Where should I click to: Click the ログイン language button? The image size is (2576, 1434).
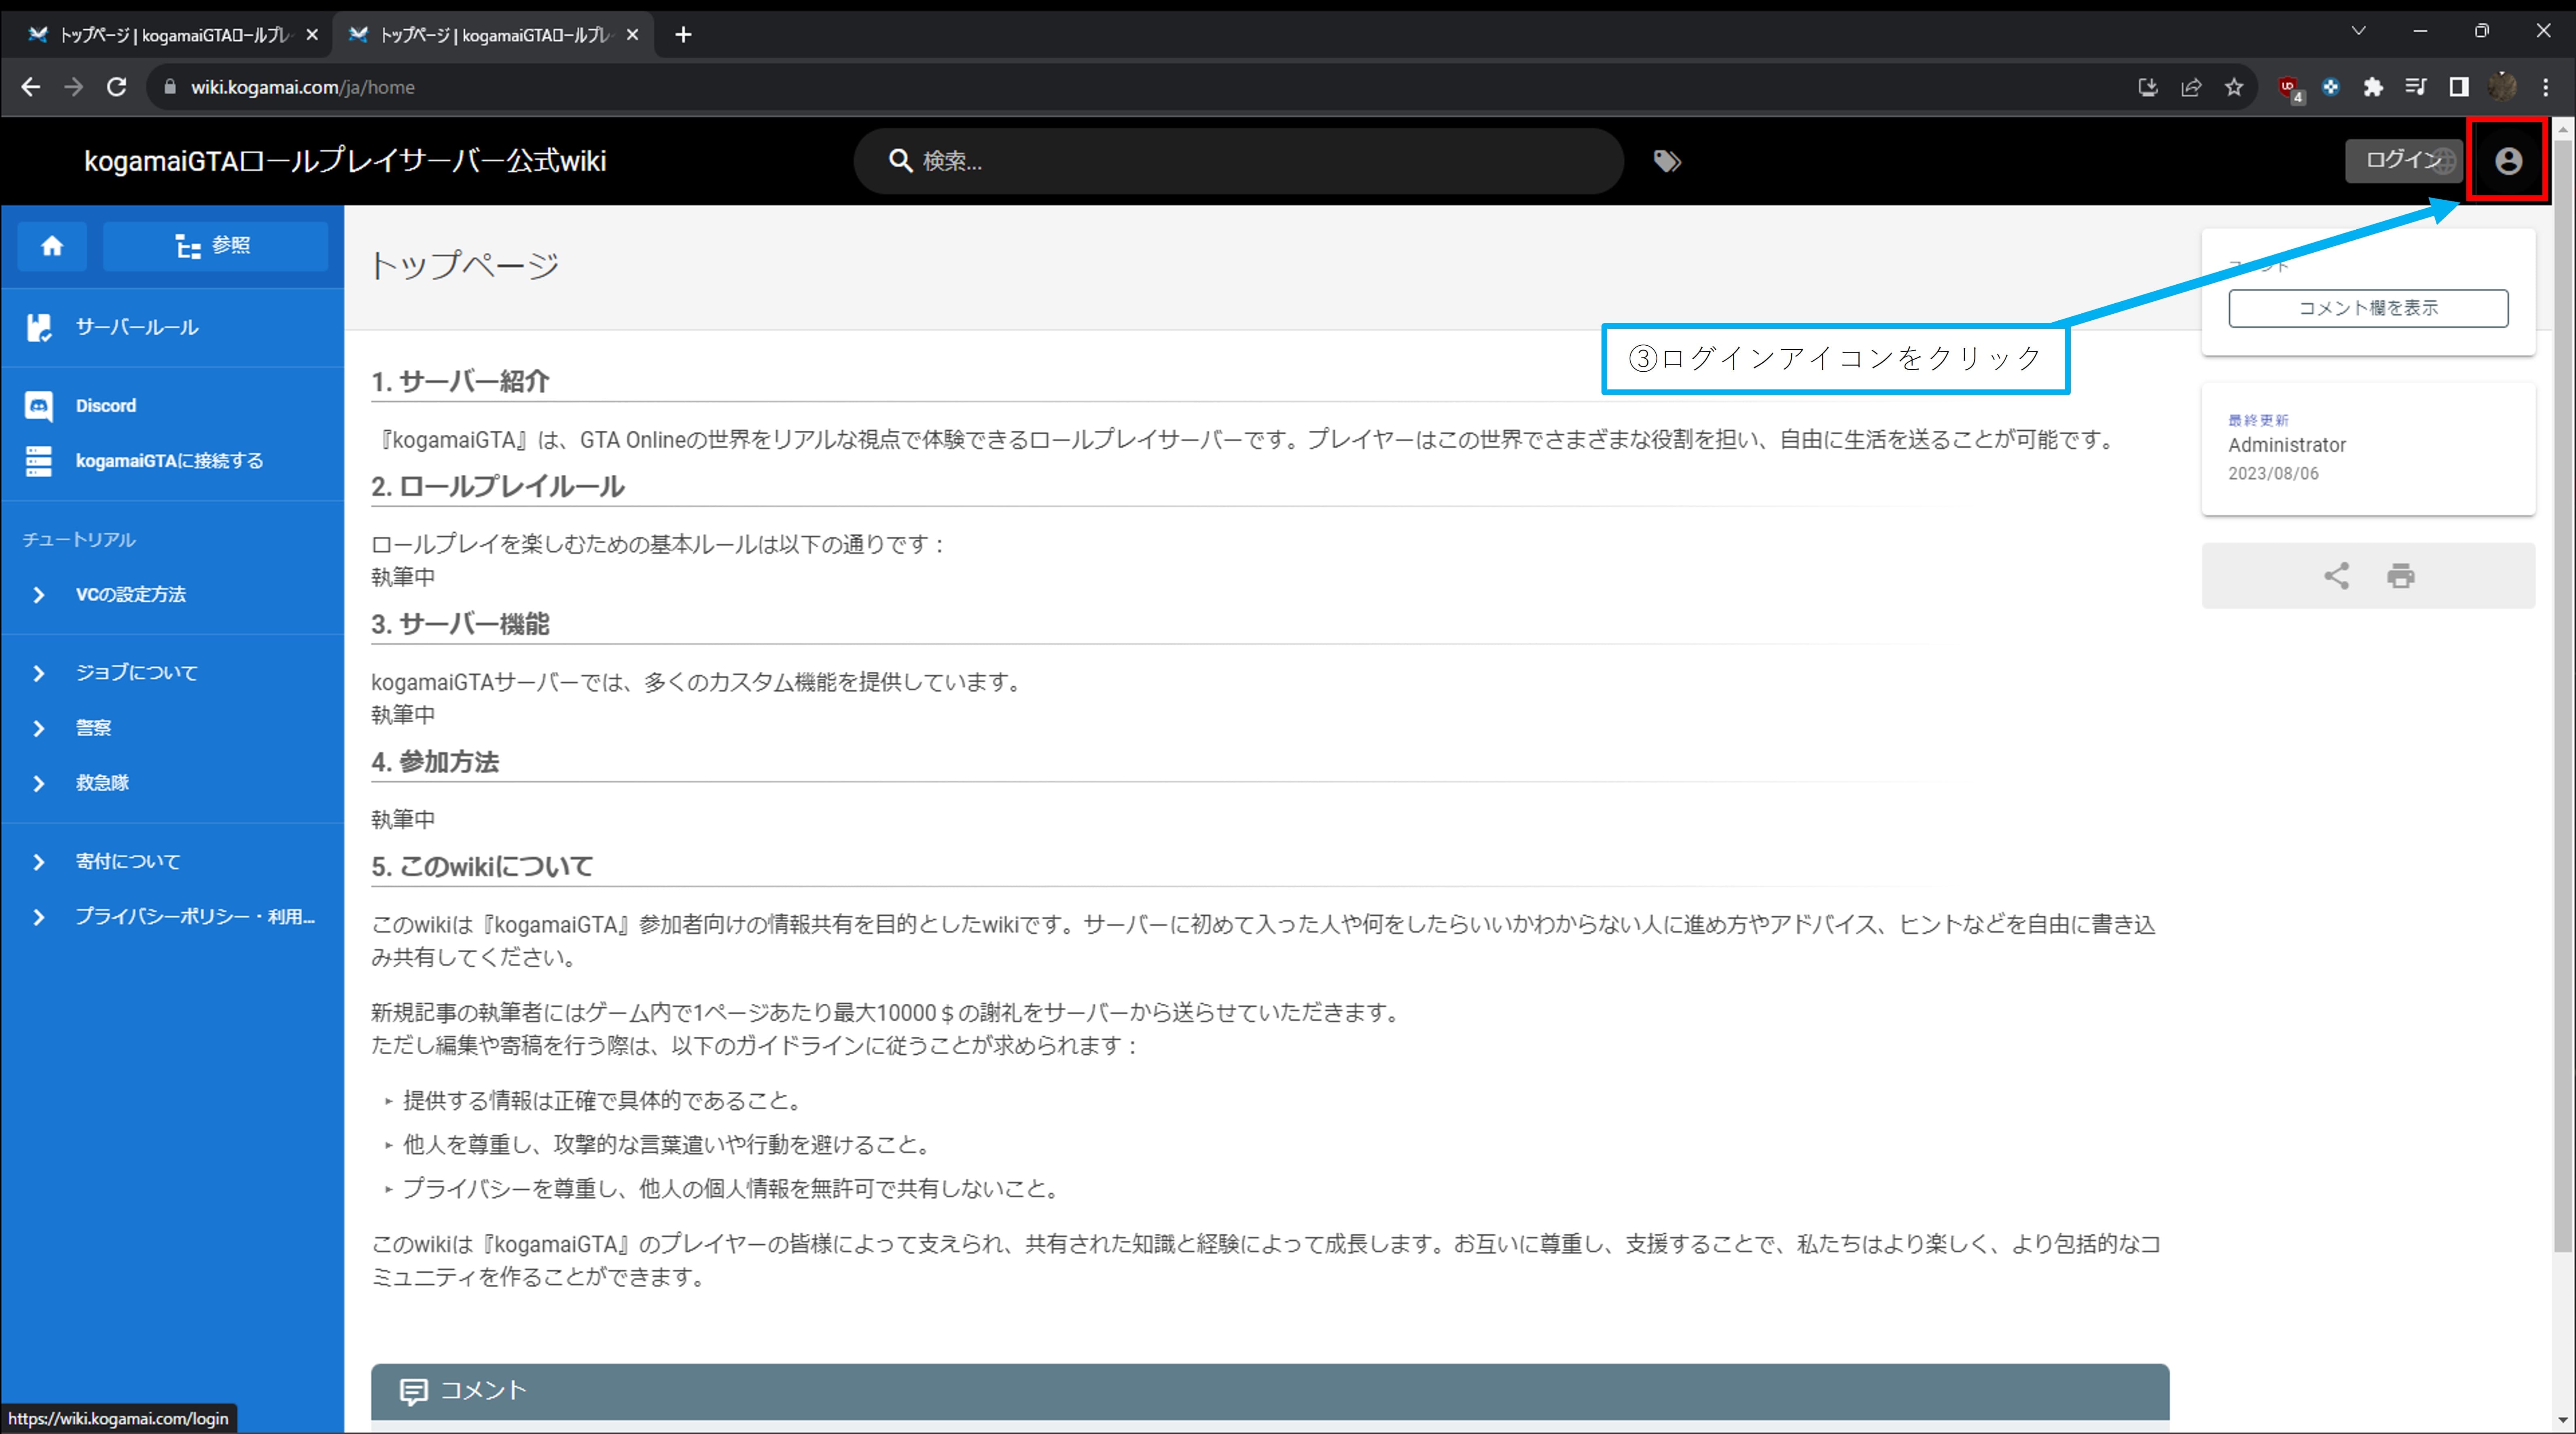(x=2404, y=161)
